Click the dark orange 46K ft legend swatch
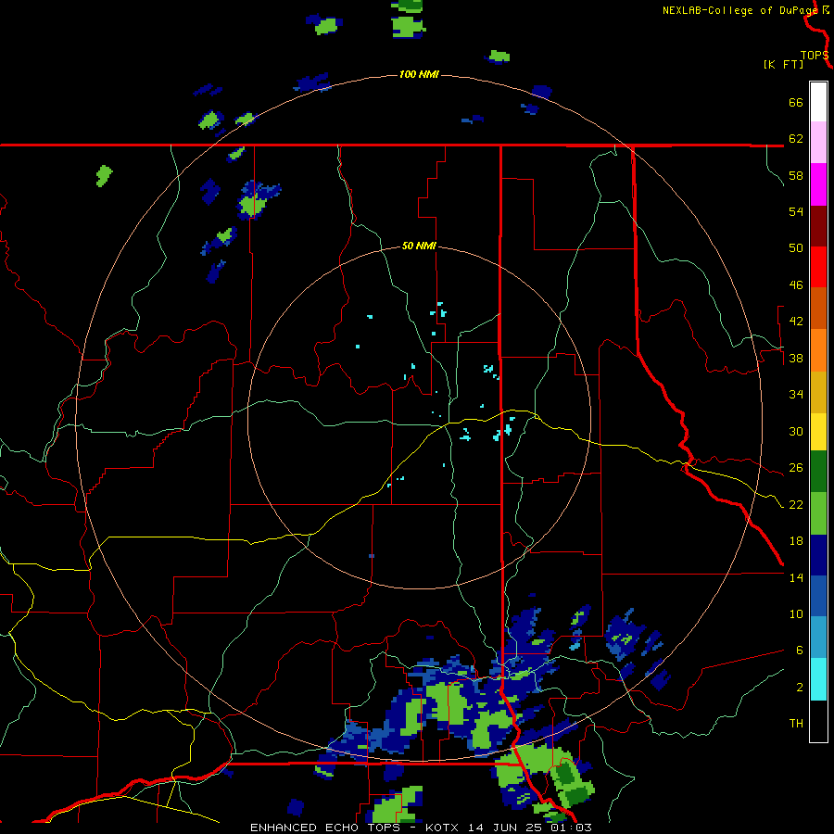The image size is (834, 834). pyautogui.click(x=818, y=308)
